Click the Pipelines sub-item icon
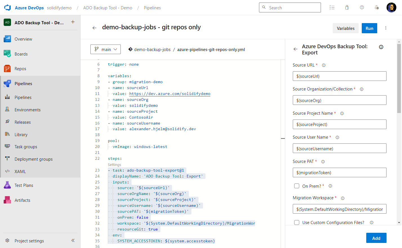This screenshot has width=402, height=248. click(7, 97)
